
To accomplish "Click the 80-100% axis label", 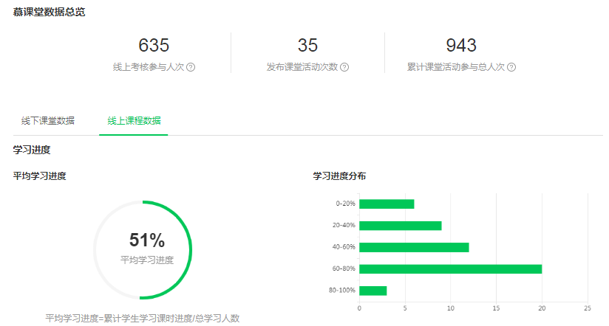I will [x=342, y=290].
